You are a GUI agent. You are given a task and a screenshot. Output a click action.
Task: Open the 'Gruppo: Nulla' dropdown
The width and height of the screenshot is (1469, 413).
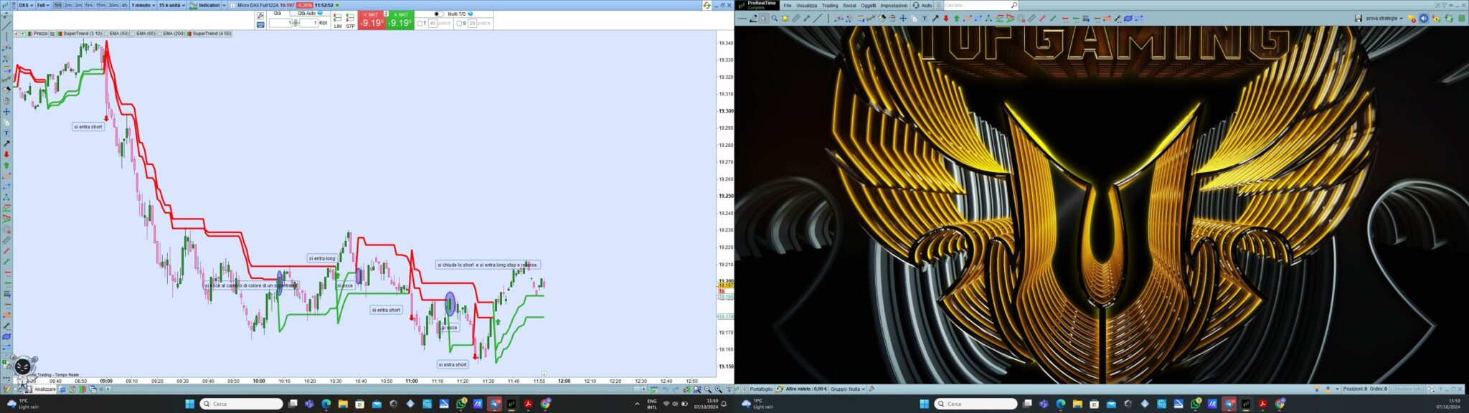tap(848, 389)
